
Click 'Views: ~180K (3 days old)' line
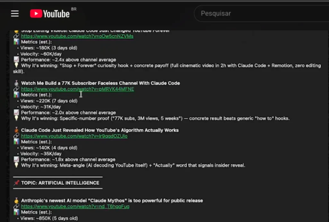(x=49, y=48)
